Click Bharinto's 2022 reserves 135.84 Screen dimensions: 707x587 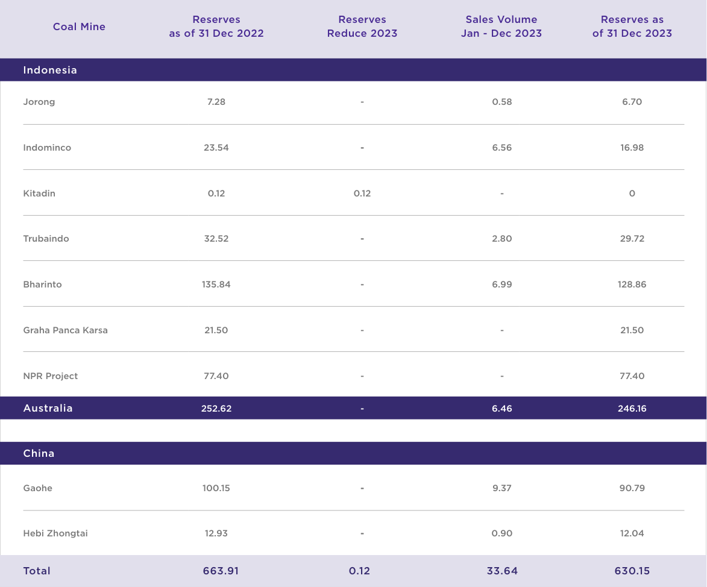click(x=216, y=284)
